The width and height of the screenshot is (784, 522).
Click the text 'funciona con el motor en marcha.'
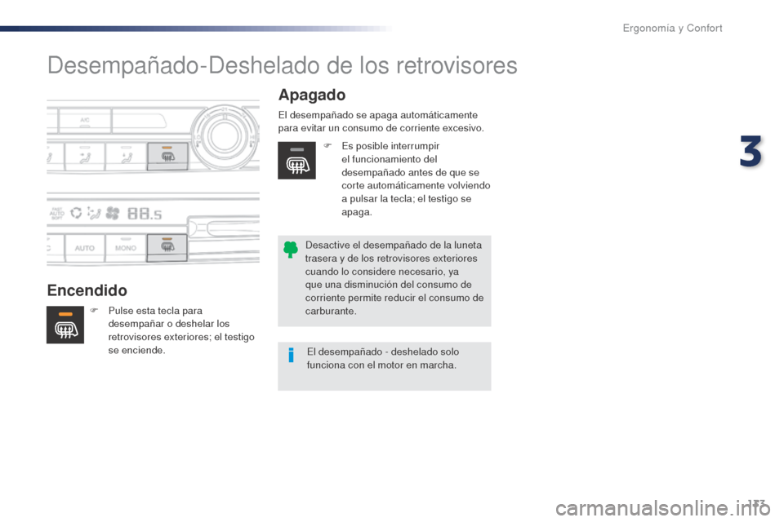coord(381,365)
